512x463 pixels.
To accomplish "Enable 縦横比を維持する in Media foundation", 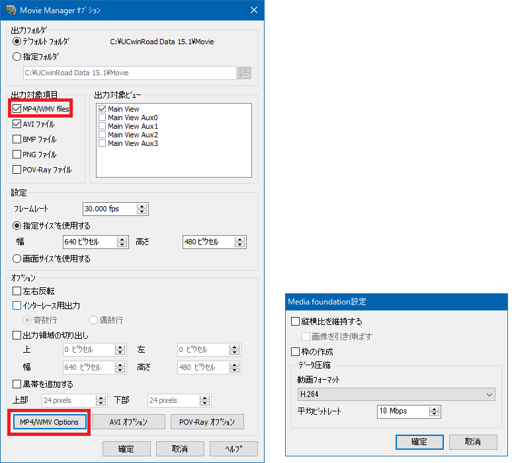I will click(x=295, y=322).
